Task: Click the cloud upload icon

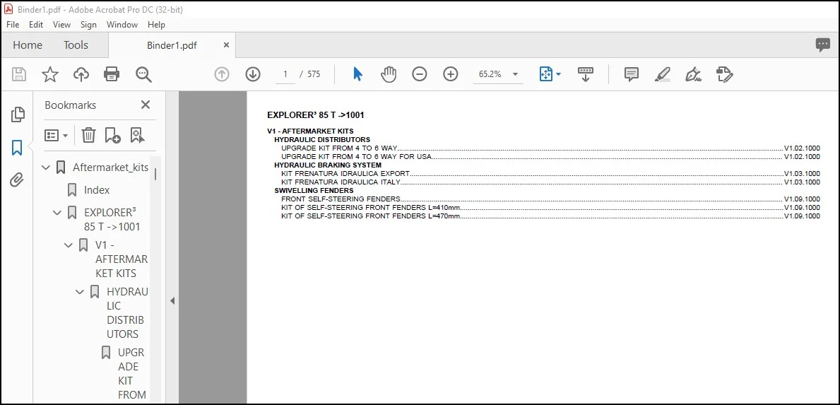Action: click(81, 74)
